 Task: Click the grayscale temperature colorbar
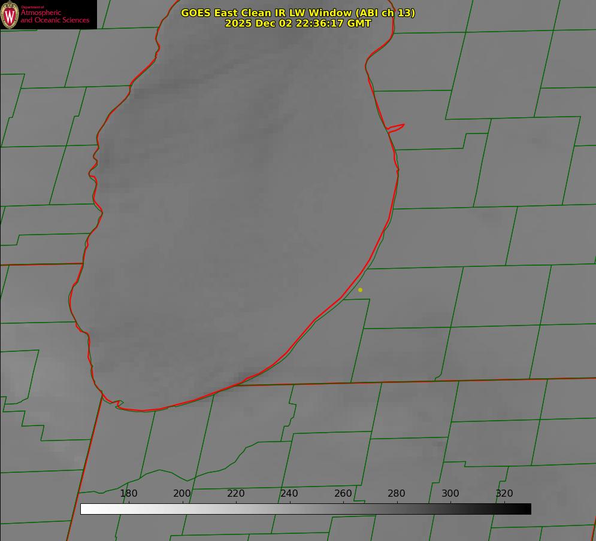(305, 509)
